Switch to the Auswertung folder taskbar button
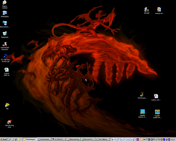This screenshot has width=176, height=141. [73, 139]
